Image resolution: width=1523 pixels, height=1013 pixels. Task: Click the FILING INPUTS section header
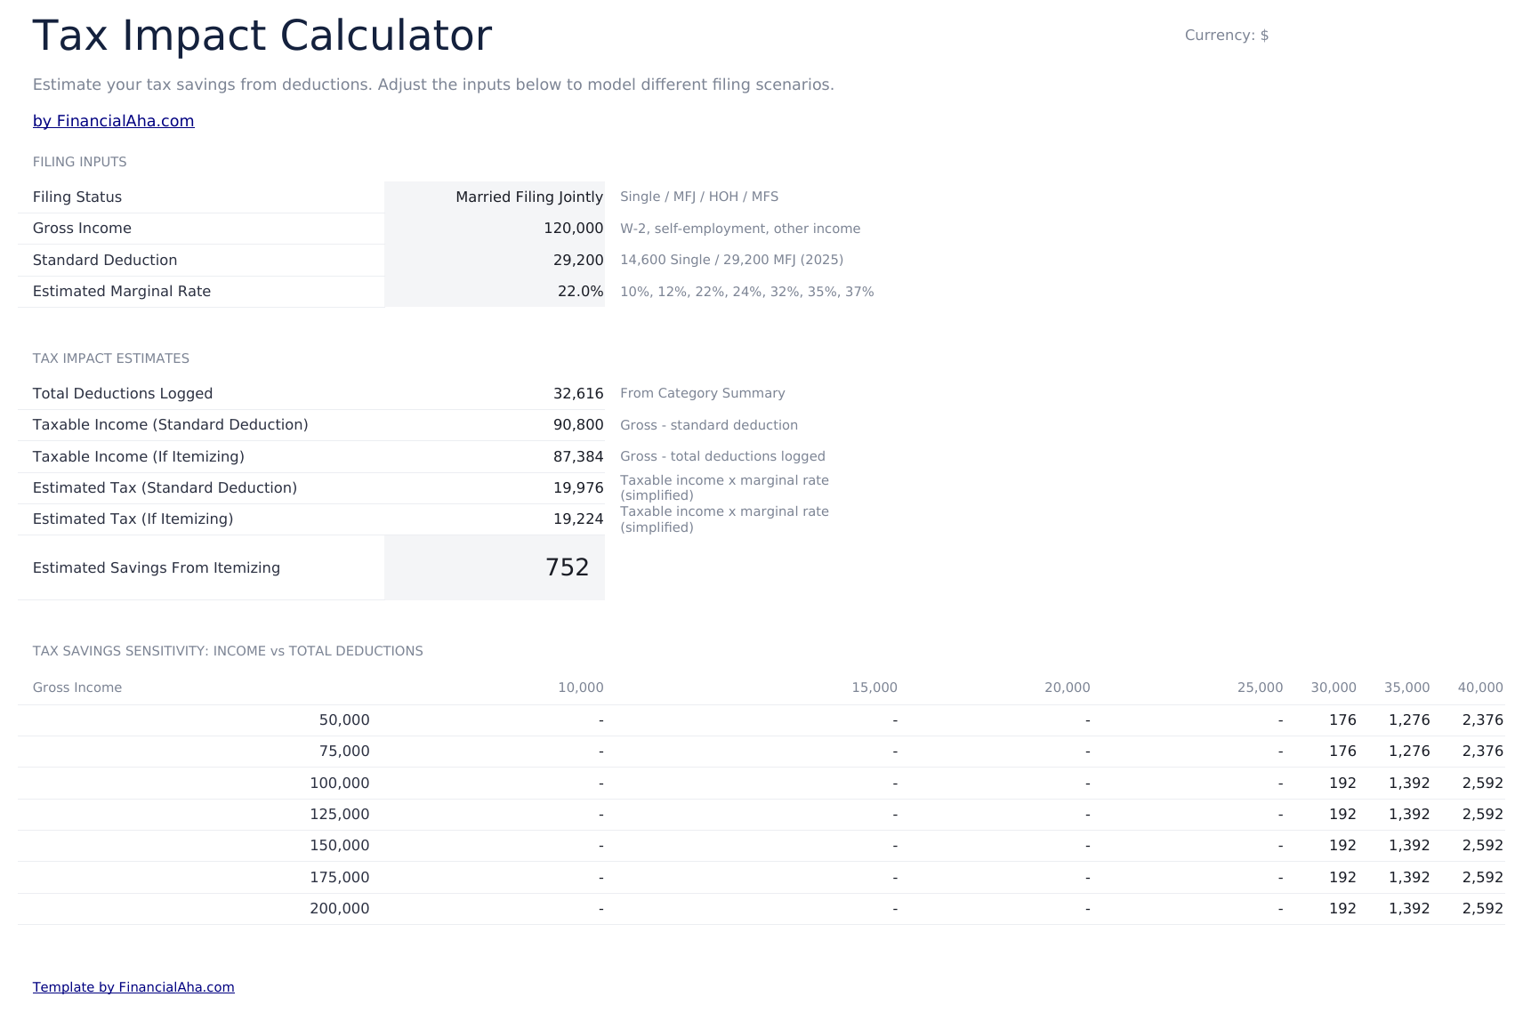point(80,162)
